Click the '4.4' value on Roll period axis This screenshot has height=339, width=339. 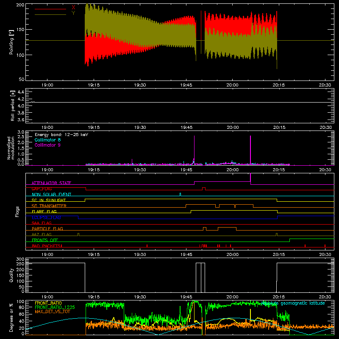[x=21, y=92]
